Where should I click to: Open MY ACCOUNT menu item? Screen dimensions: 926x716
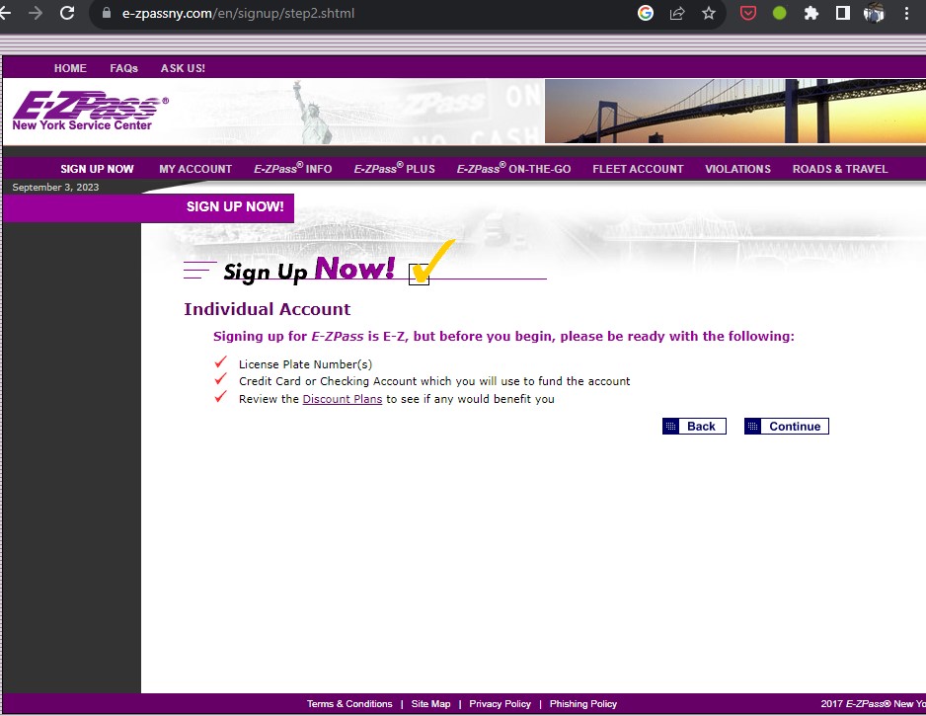[x=195, y=169]
